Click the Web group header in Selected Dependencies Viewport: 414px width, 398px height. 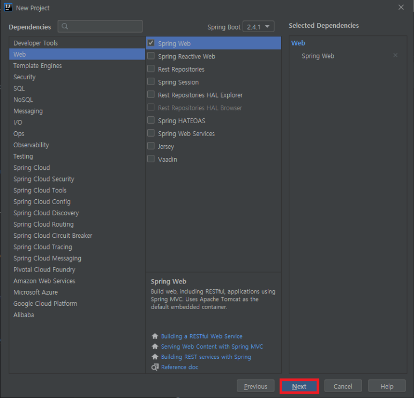(x=298, y=43)
